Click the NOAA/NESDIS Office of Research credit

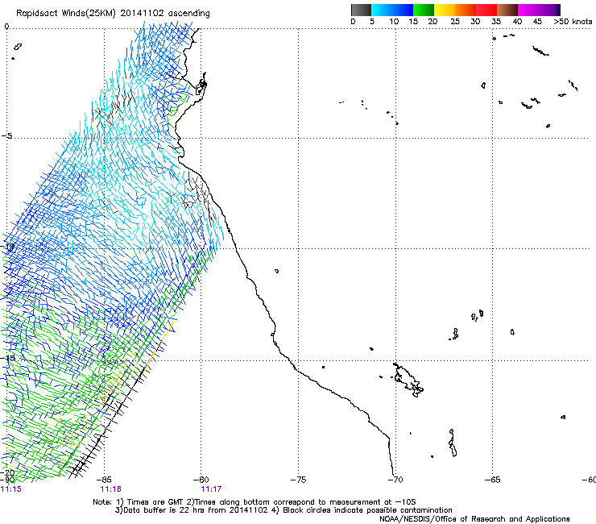click(x=474, y=519)
